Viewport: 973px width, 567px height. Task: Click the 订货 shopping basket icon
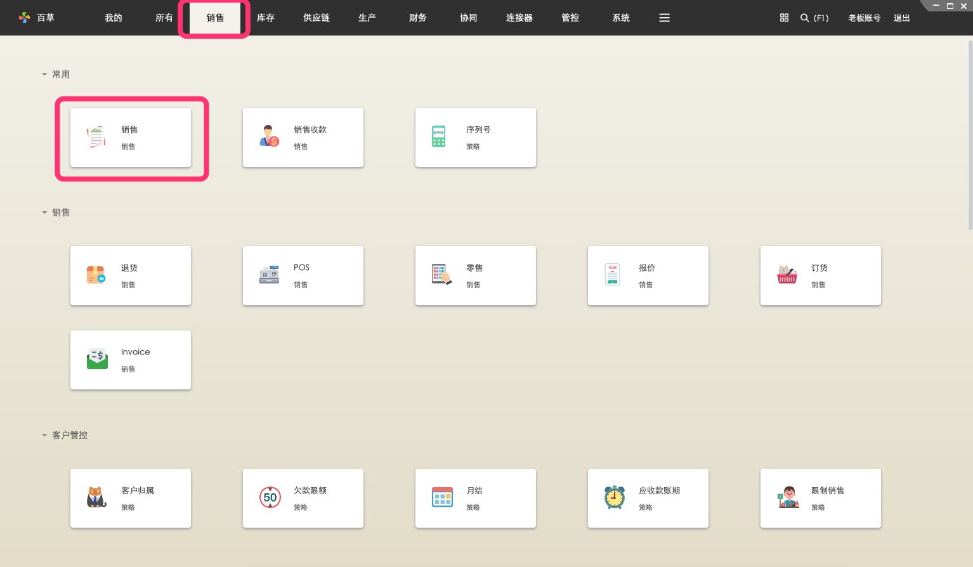pyautogui.click(x=787, y=275)
